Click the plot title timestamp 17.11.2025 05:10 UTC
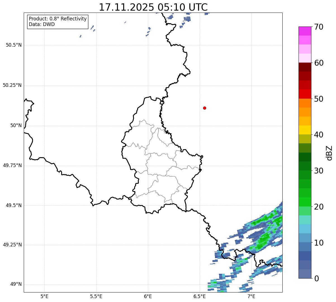336x302 pixels. [x=153, y=7]
